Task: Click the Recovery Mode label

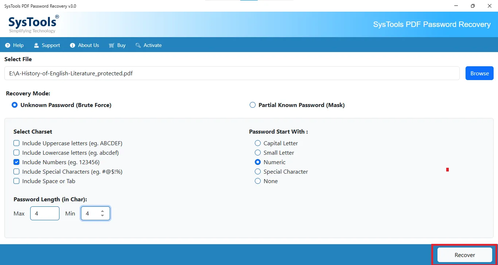Action: (x=28, y=94)
